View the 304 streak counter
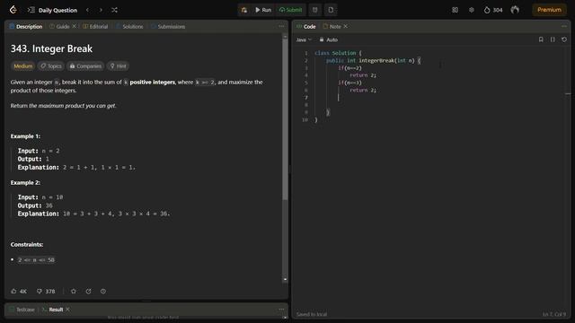Viewport: 575px width, 323px height. pyautogui.click(x=493, y=10)
